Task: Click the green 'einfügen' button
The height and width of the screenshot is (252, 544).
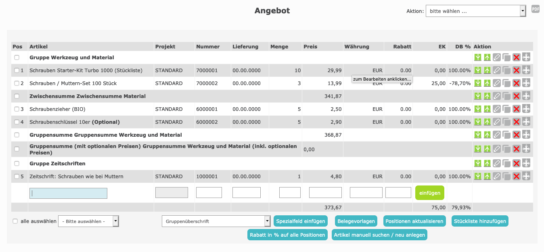Action: click(429, 193)
